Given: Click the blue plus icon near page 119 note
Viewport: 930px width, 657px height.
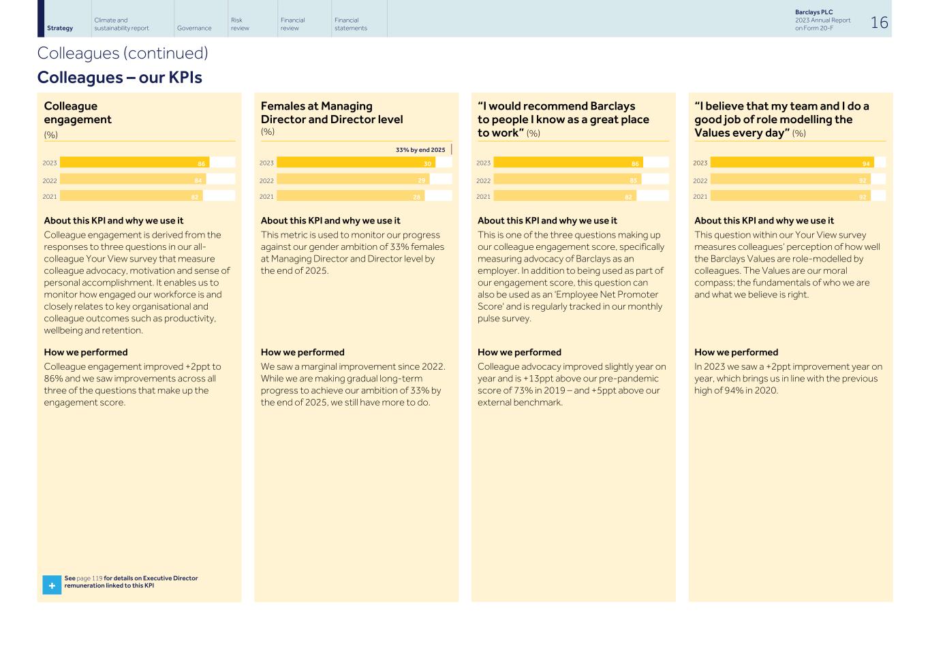Looking at the screenshot, I should (52, 585).
